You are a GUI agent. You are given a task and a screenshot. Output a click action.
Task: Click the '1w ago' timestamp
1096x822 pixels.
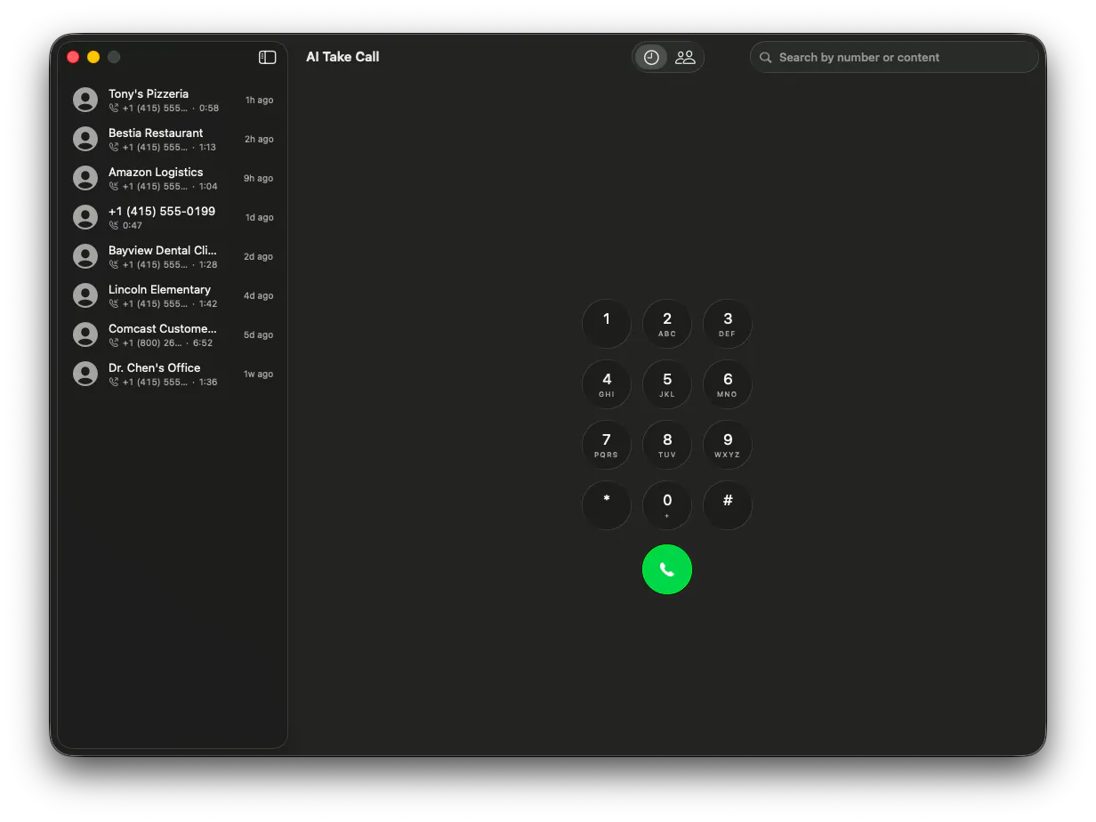pos(259,375)
